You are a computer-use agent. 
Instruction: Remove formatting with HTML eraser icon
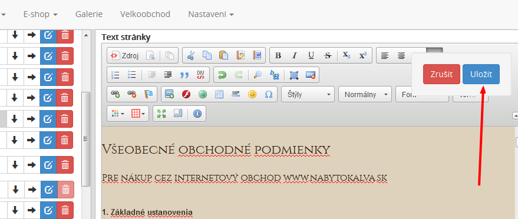coord(310,75)
